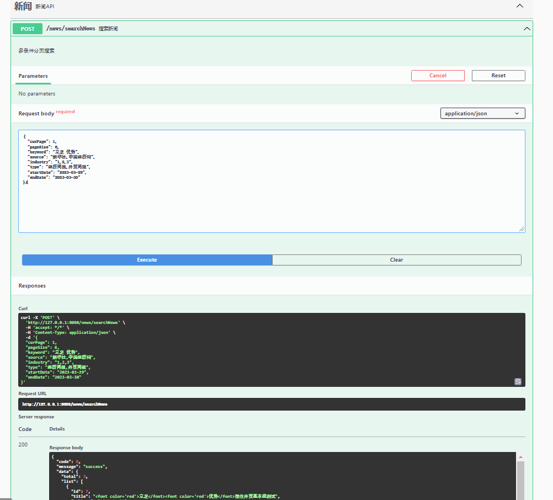Copy the curl command to clipboard

tap(518, 381)
